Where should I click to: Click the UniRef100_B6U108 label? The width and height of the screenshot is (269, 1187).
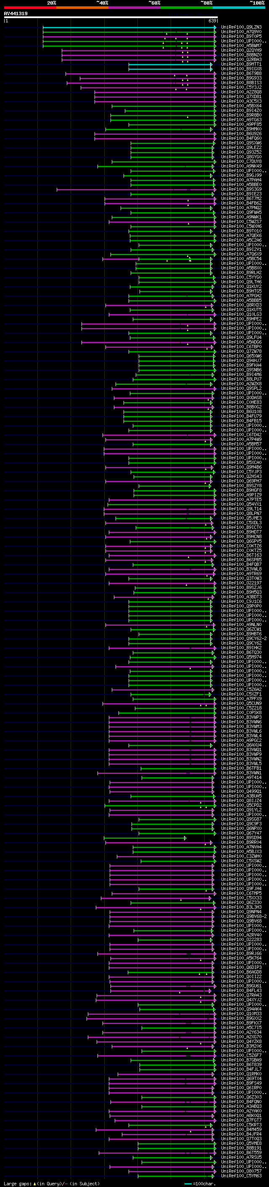point(241,411)
